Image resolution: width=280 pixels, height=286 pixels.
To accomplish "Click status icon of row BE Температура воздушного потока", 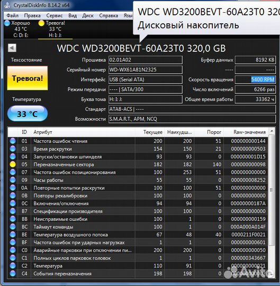I will [13, 235].
